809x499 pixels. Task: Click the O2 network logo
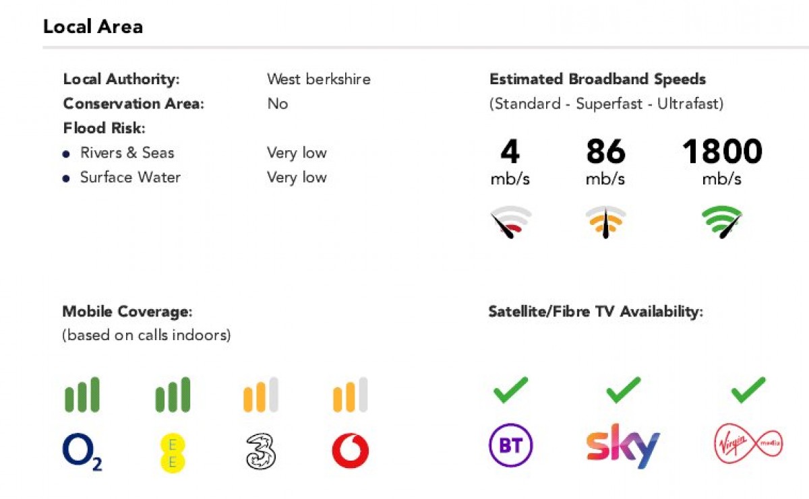point(82,451)
